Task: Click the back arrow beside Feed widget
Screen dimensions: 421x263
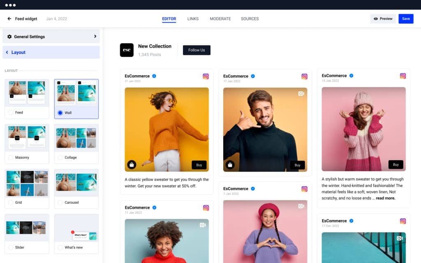Action: coord(9,19)
